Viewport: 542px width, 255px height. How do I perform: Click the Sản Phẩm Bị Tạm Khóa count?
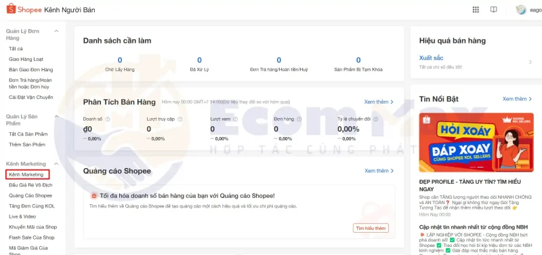pyautogui.click(x=358, y=60)
